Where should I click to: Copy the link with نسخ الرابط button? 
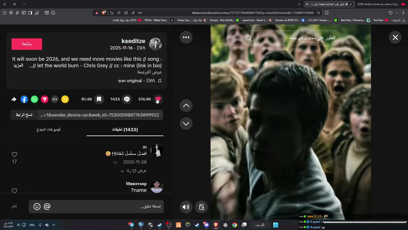click(x=24, y=115)
